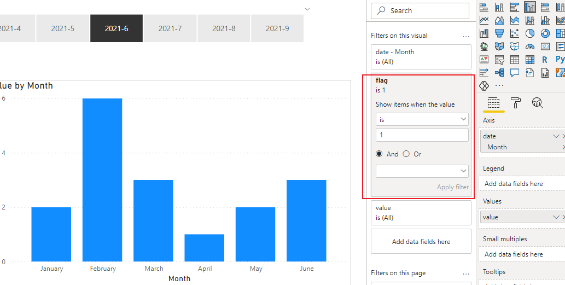Image resolution: width=565 pixels, height=285 pixels.
Task: Choose the Or radio button
Action: pos(406,154)
